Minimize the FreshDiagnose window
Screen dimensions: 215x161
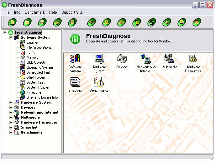[195, 5]
